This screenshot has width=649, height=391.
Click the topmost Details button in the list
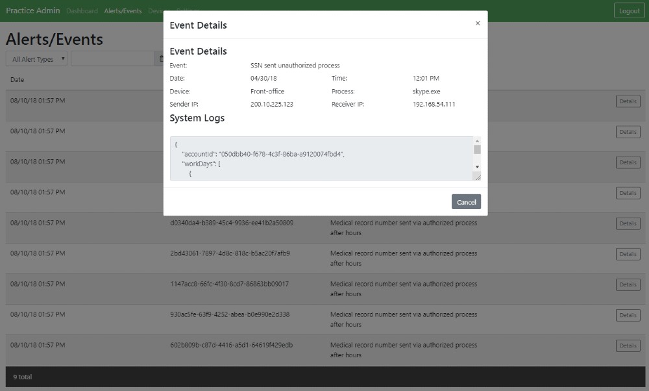coord(627,101)
